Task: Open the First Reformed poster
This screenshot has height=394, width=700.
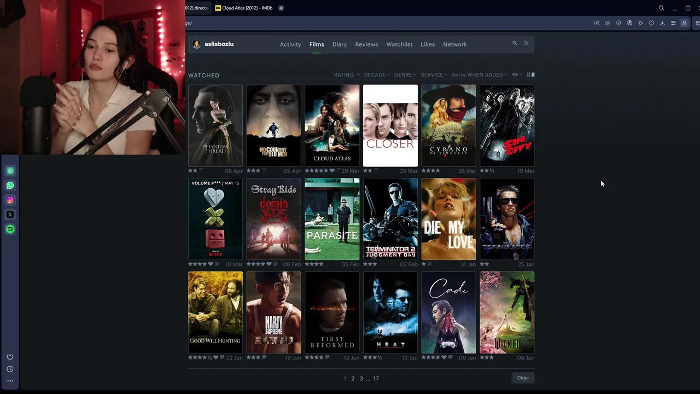Action: [332, 312]
